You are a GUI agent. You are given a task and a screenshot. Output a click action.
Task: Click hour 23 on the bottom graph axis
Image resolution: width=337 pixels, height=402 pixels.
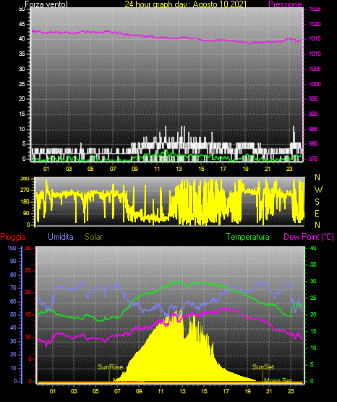pyautogui.click(x=291, y=391)
